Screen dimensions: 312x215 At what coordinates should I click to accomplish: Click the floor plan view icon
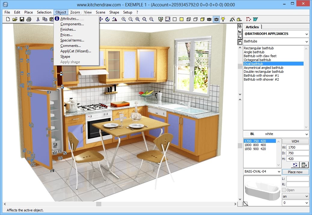(168, 19)
